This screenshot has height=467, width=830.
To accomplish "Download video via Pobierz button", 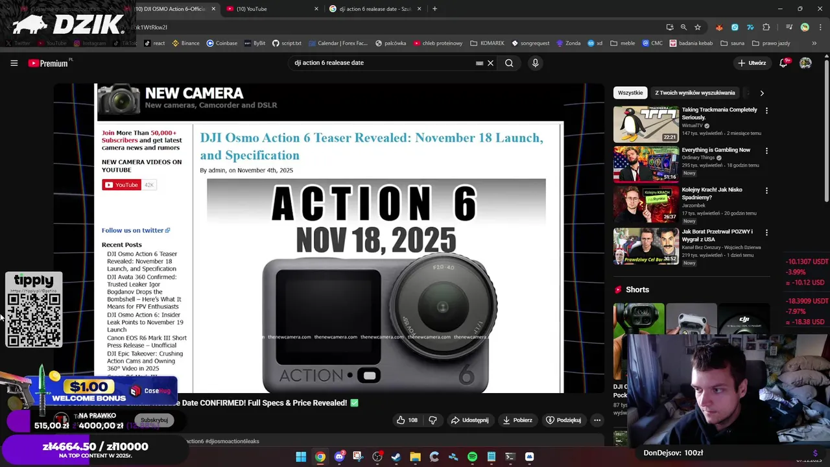I will pos(517,420).
